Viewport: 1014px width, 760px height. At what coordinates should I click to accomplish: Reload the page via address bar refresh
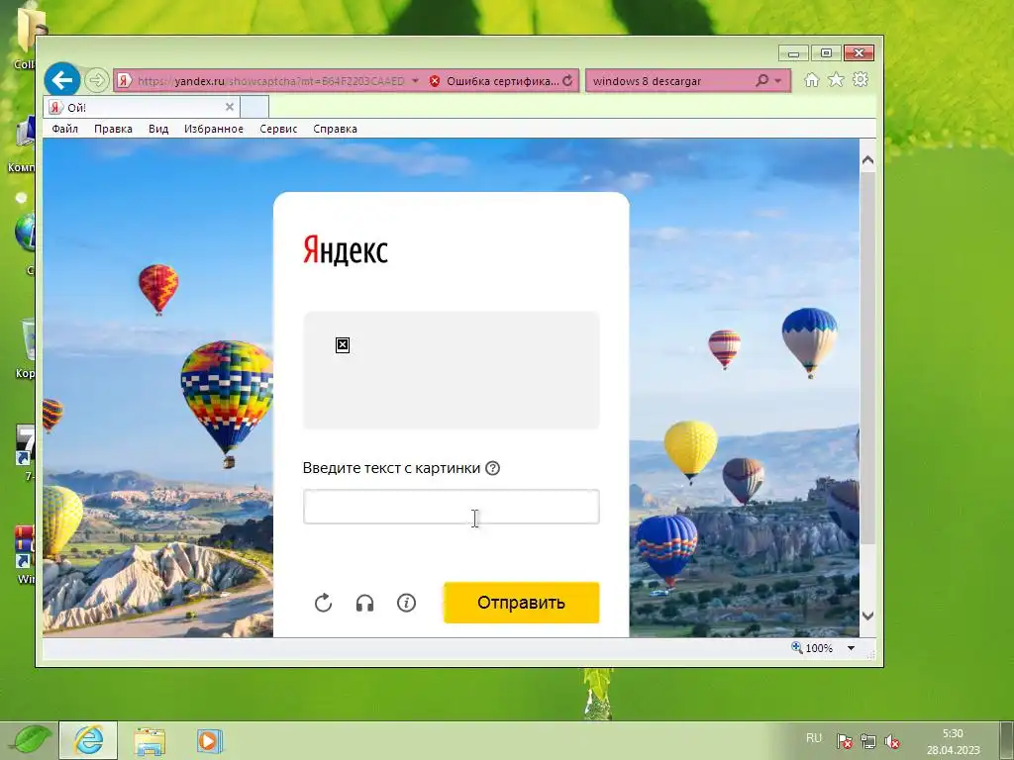567,81
